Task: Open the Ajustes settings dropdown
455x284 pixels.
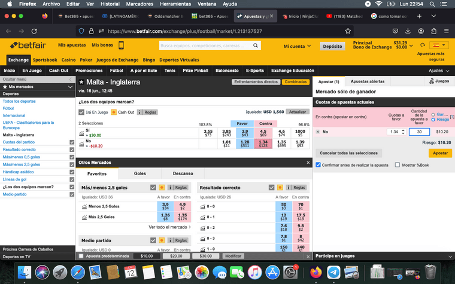Action: coord(439,71)
